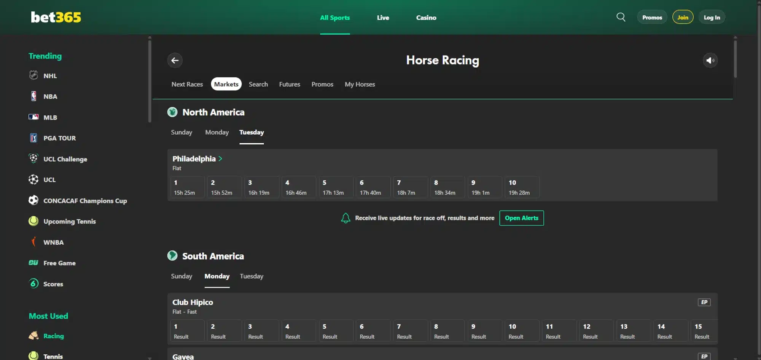
Task: Click the alerts bell icon
Action: point(345,218)
